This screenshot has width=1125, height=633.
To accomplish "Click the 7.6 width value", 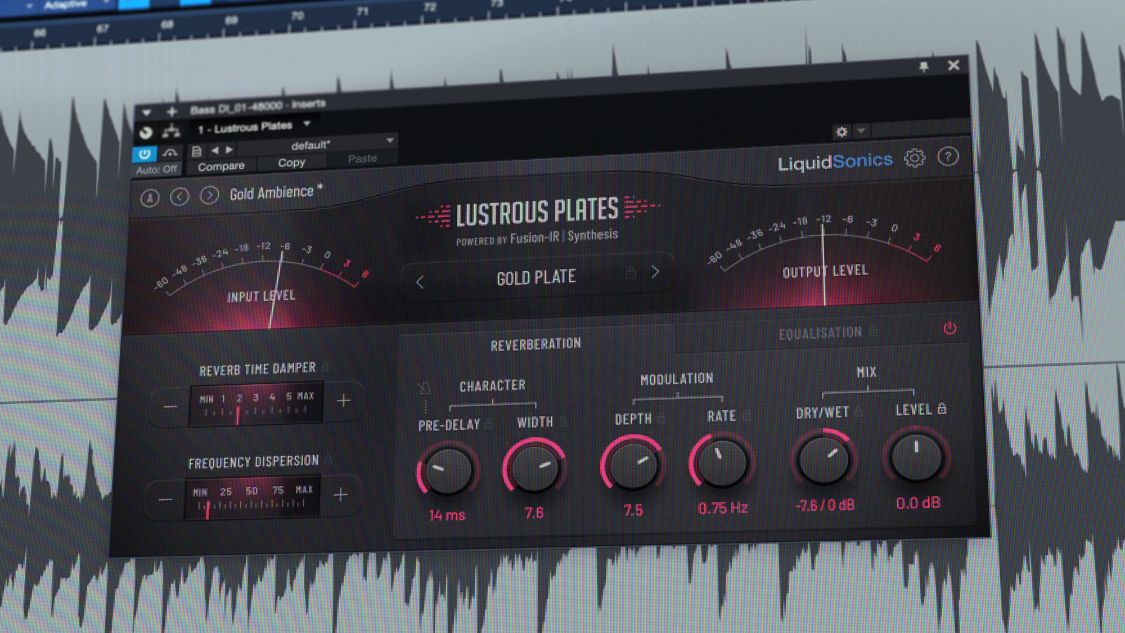I will point(534,513).
